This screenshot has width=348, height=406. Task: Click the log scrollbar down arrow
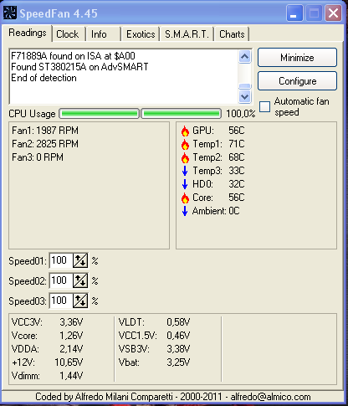tap(244, 97)
